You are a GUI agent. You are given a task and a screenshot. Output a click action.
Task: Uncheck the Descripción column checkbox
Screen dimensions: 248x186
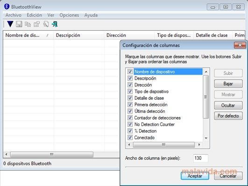click(130, 78)
